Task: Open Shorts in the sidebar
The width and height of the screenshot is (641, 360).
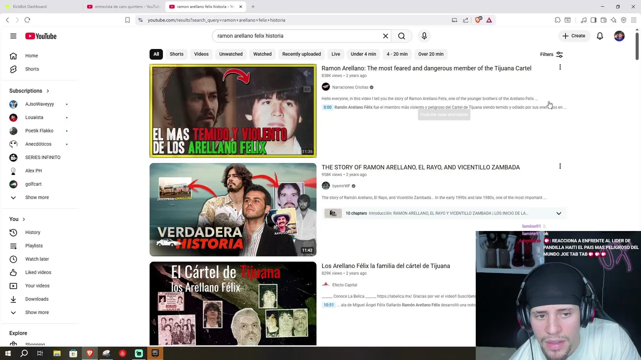Action: (x=31, y=69)
